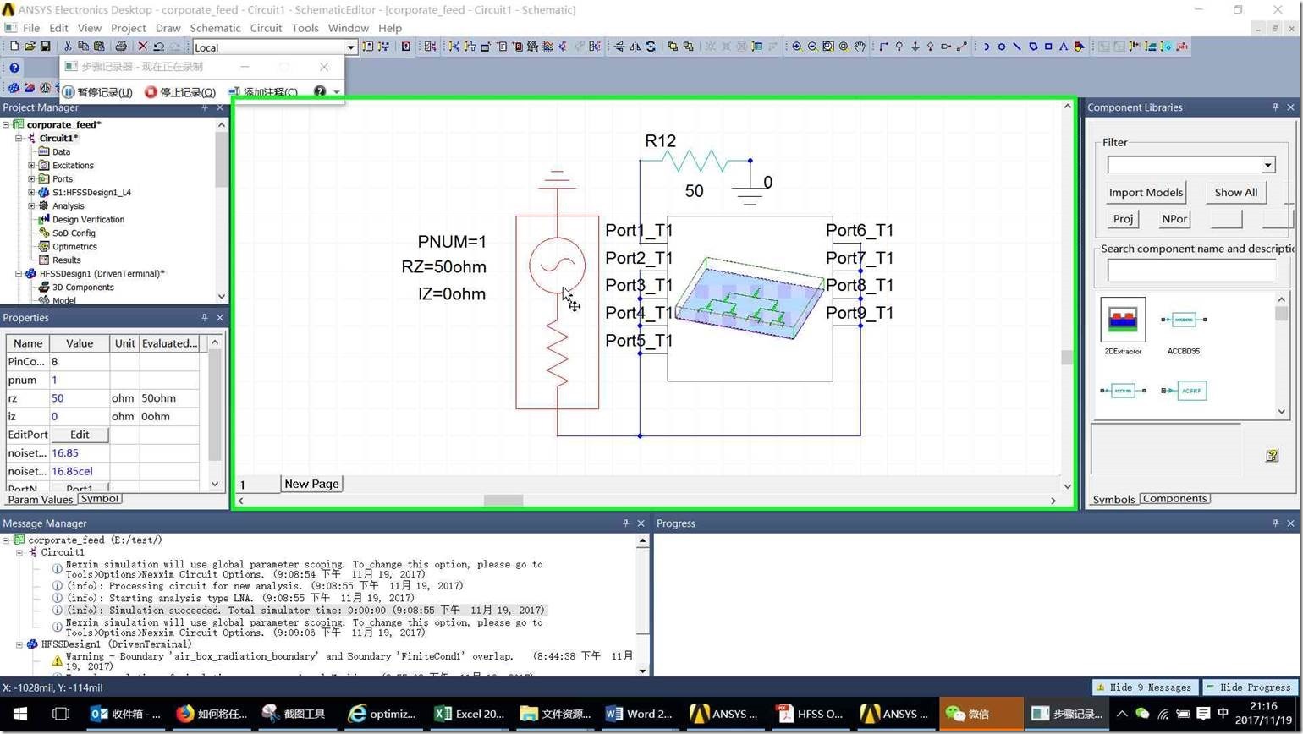
Task: Open the Circuit menu
Action: (x=266, y=28)
